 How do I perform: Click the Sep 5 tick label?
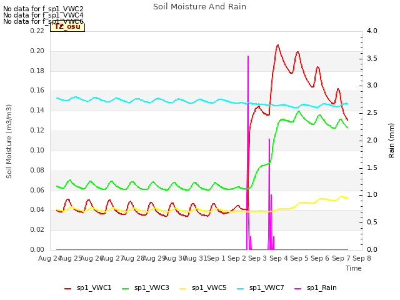click(299, 258)
